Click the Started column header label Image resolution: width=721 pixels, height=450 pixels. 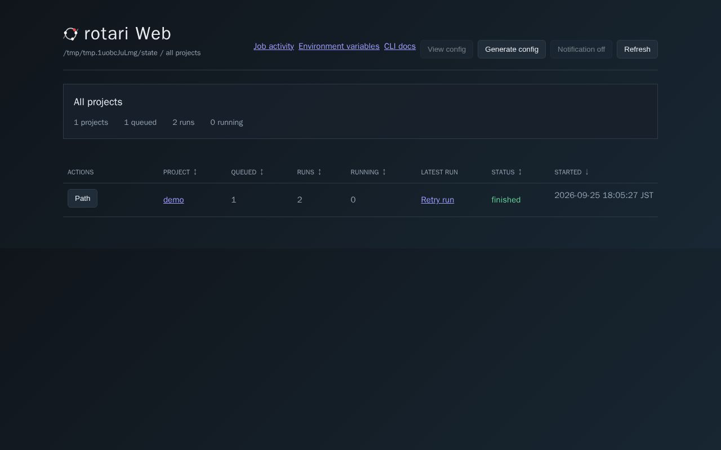(568, 172)
